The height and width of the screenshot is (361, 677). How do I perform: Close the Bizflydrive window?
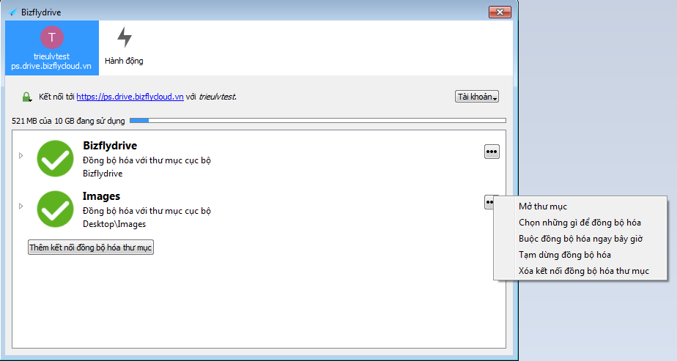500,12
